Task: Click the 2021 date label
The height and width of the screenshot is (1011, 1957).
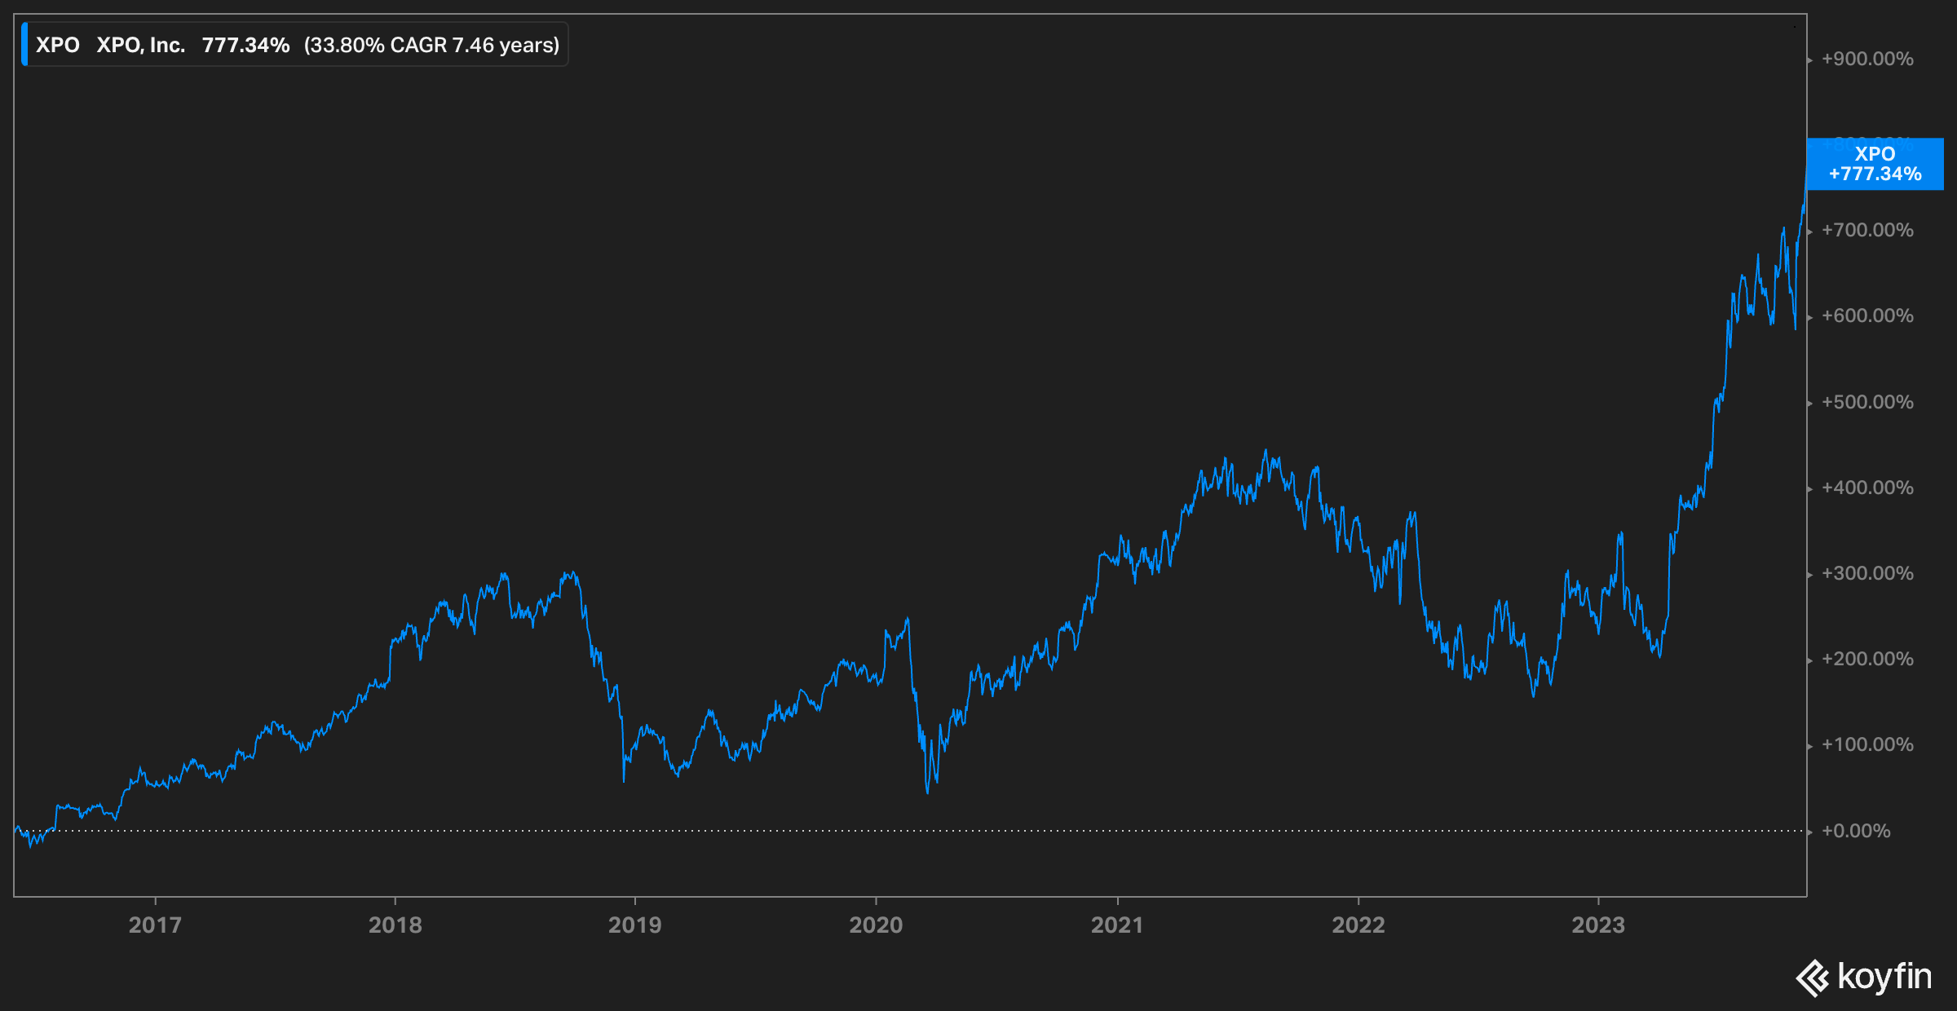Action: coord(1117,925)
